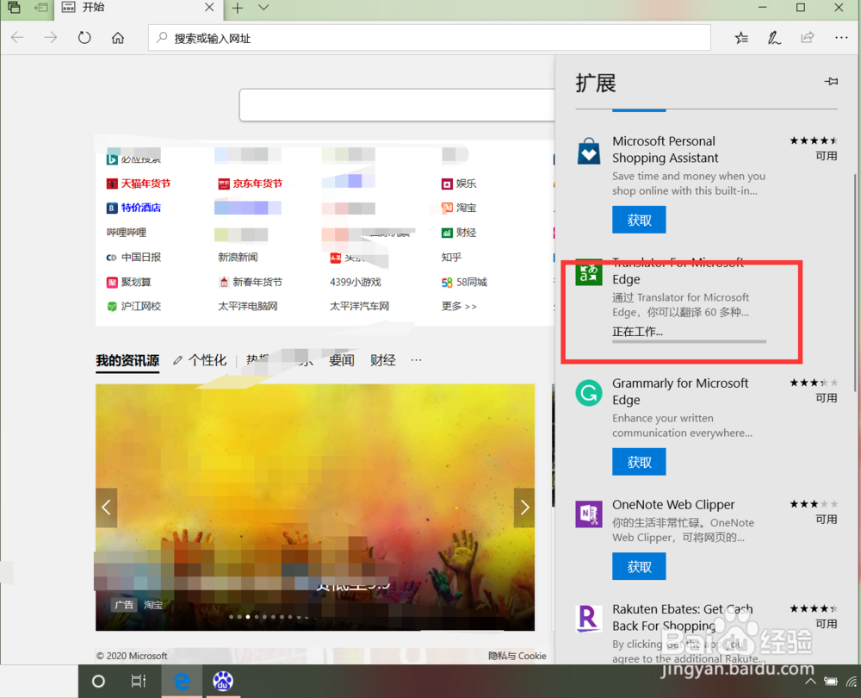The height and width of the screenshot is (698, 861).
Task: Select 财经 news feed tab
Action: click(383, 360)
